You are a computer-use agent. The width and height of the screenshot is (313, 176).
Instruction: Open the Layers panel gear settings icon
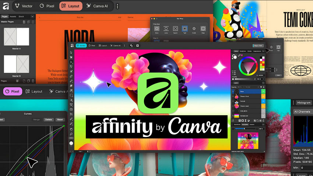[x=261, y=87]
